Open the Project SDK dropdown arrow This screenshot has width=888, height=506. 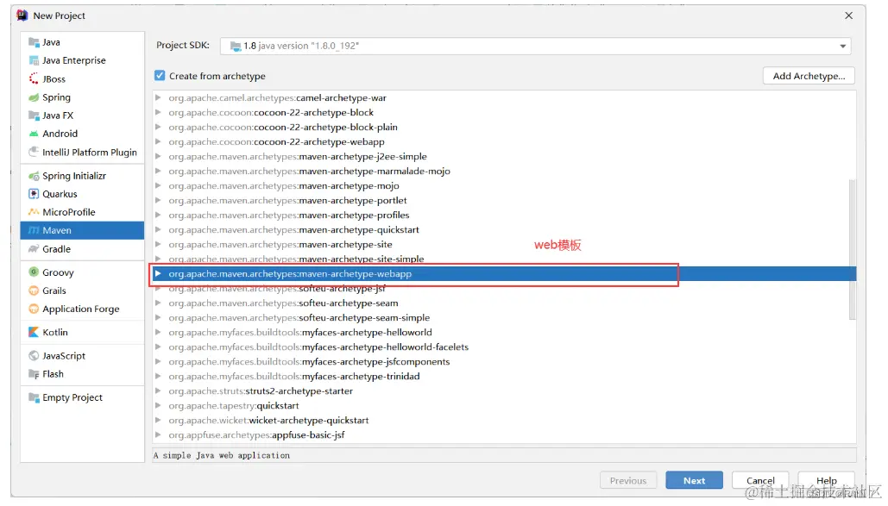tap(842, 46)
